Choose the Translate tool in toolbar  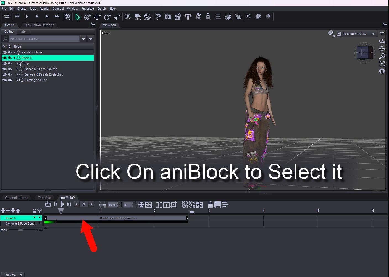(x=97, y=17)
